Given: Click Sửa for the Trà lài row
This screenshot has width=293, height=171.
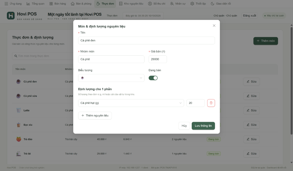Looking at the screenshot, I should point(251,154).
